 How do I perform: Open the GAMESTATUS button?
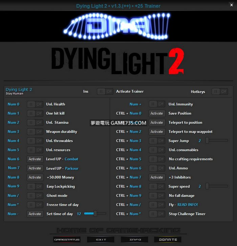coord(67,240)
